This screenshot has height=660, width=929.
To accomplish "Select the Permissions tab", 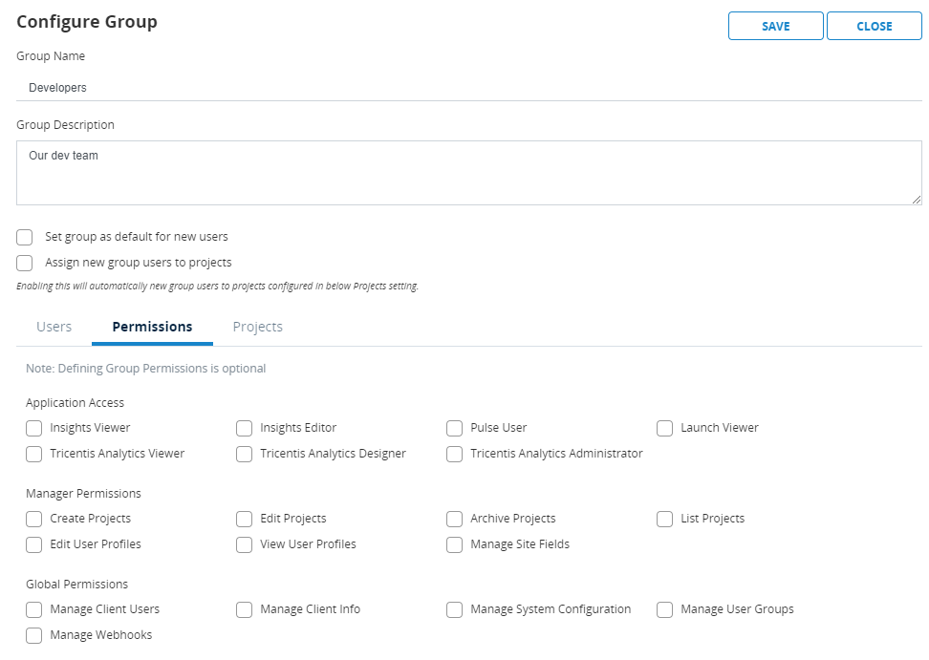I will (152, 327).
